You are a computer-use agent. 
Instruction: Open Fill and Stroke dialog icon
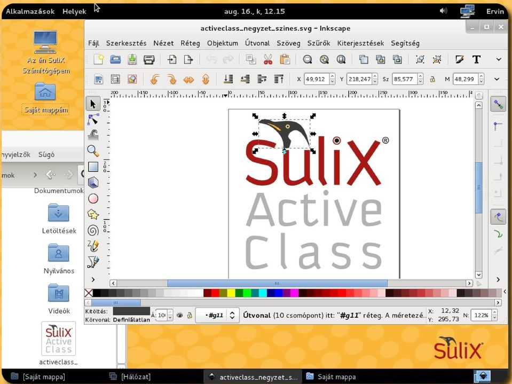click(460, 59)
